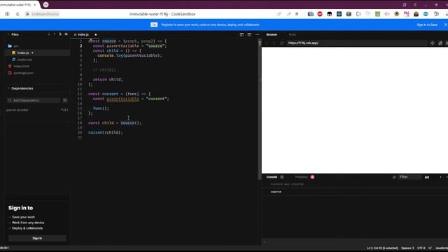
Task: Click the split editor layout icon
Action: pos(241,34)
